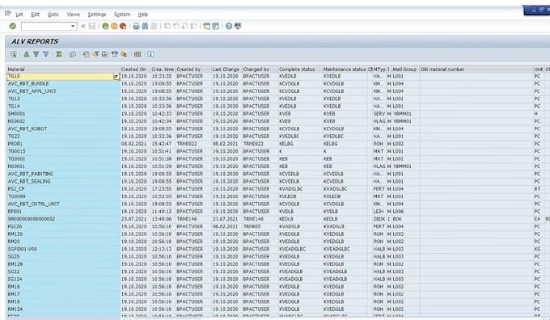Open the value help button in the TG10 cell
This screenshot has height=320, width=550.
pos(116,76)
